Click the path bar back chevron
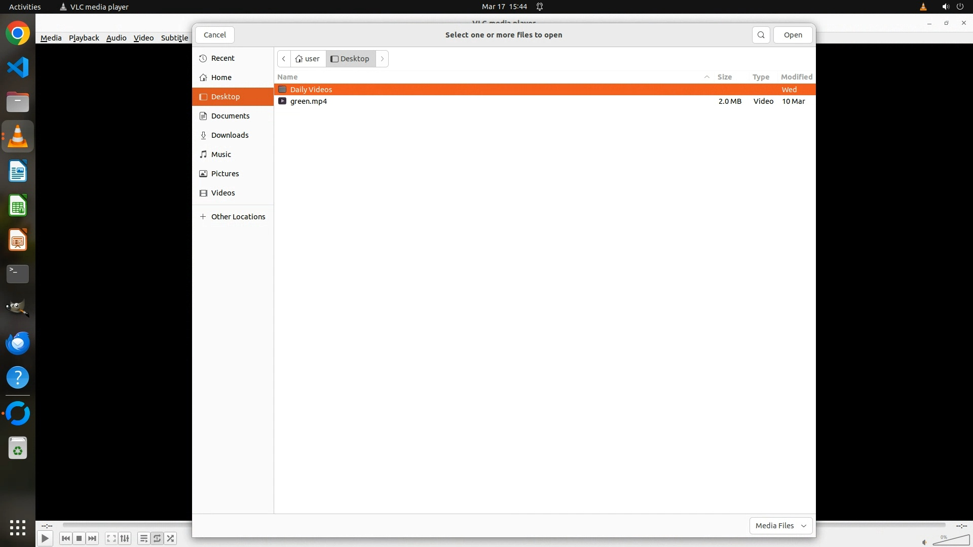 [x=284, y=59]
